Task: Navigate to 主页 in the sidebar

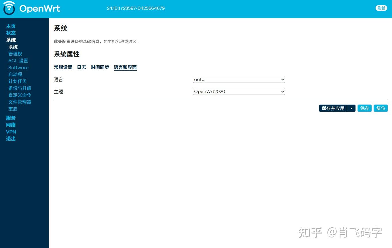Action: 11,26
